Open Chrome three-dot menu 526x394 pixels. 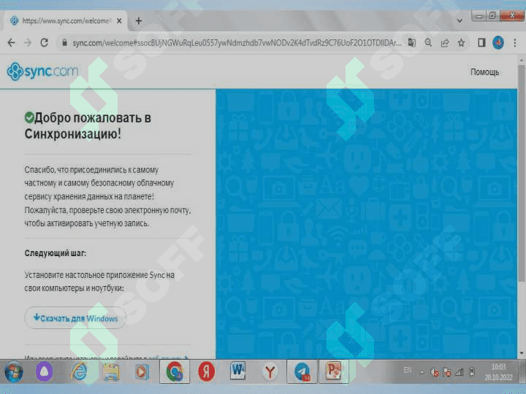click(x=515, y=42)
